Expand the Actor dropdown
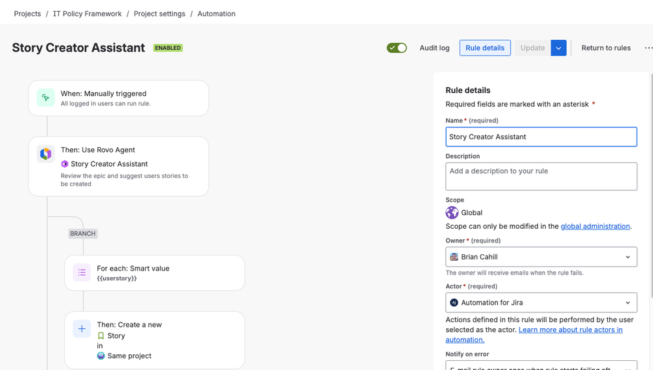The height and width of the screenshot is (370, 653). pos(628,303)
